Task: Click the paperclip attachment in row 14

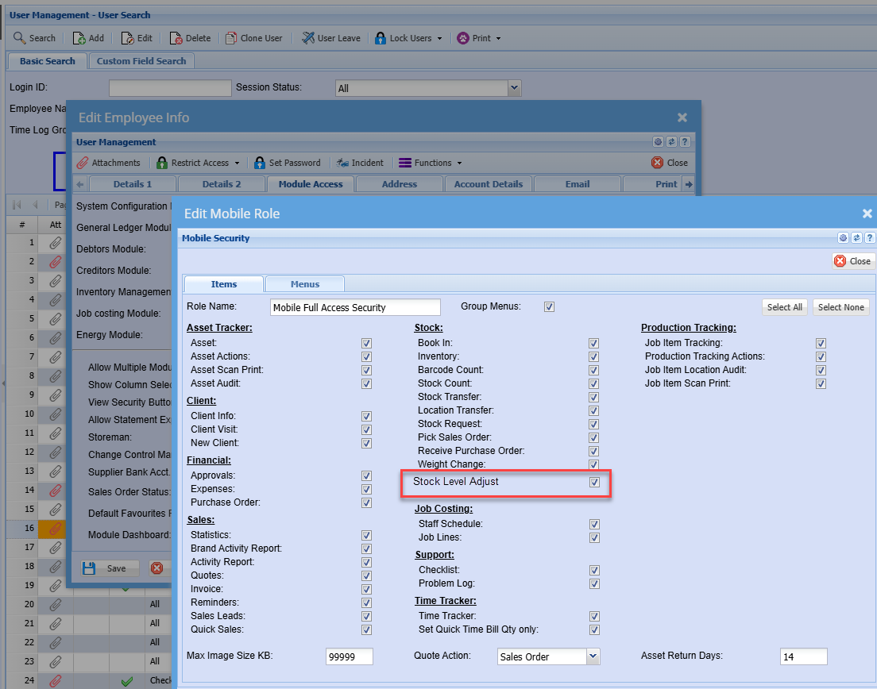Action: [x=55, y=491]
